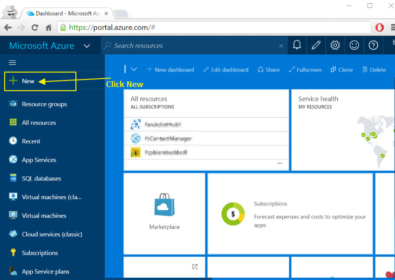Image resolution: width=395 pixels, height=280 pixels.
Task: Click New dashboard button
Action: click(170, 70)
